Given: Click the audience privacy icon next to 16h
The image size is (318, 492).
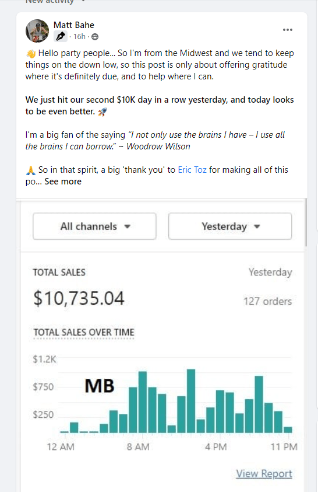Looking at the screenshot, I should [x=95, y=37].
